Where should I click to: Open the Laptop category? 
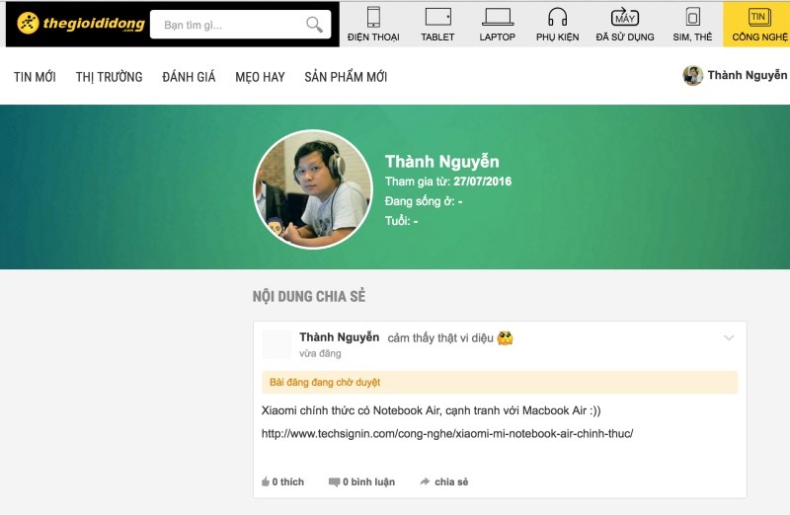498,25
